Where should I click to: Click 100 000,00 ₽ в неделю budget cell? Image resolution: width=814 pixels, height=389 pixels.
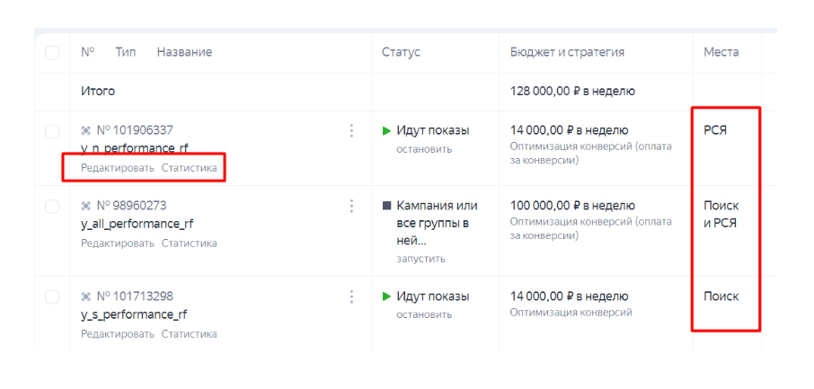pos(569,206)
